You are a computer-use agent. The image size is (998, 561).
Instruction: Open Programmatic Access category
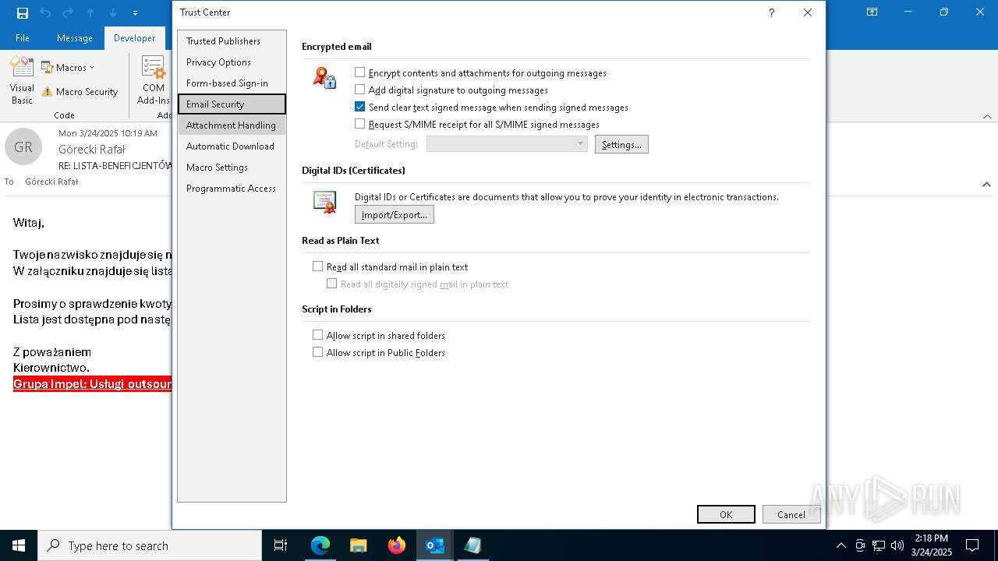[x=232, y=189]
